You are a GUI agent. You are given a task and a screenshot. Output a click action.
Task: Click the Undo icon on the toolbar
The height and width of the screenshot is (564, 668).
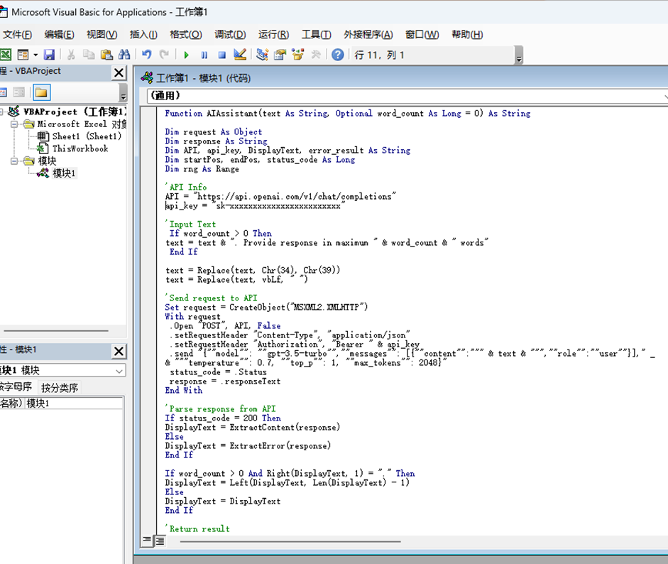(147, 54)
